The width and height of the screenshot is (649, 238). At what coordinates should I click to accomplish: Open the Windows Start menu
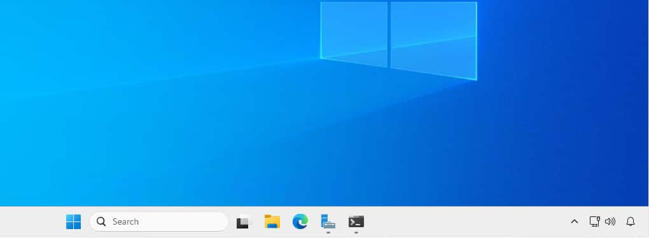(x=74, y=222)
